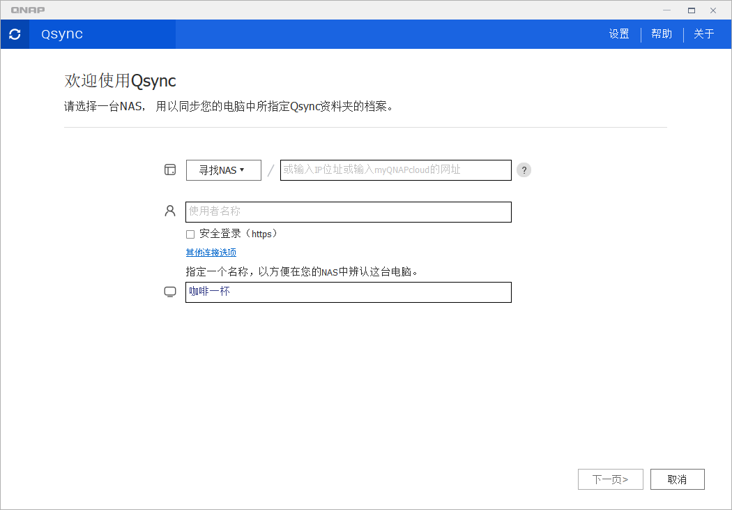Close the Qsync window
The height and width of the screenshot is (510, 732).
(x=713, y=10)
